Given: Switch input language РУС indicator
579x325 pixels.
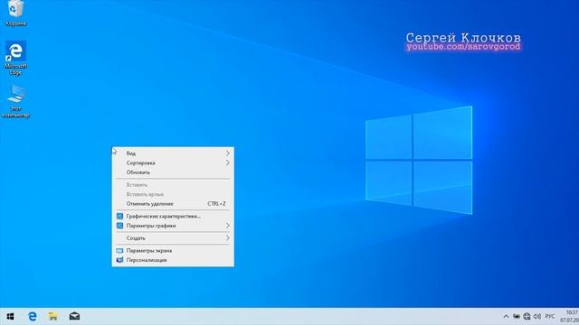Looking at the screenshot, I should (550, 316).
